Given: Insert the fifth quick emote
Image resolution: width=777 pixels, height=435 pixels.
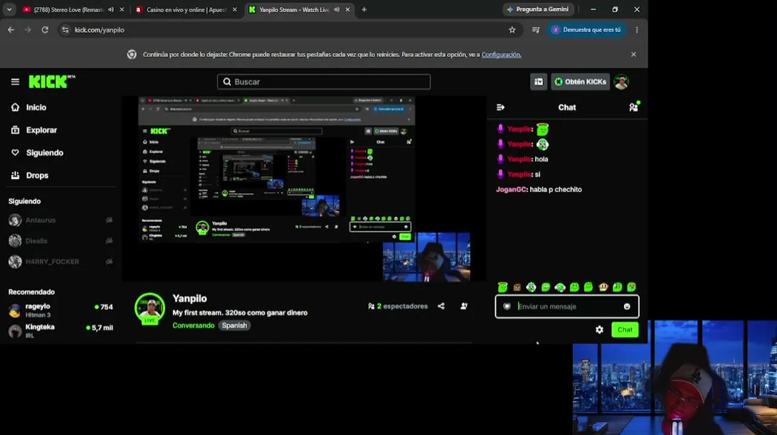Looking at the screenshot, I should (x=560, y=287).
